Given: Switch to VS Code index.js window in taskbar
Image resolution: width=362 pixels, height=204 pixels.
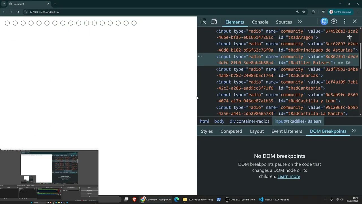Looking at the screenshot, I should click(x=274, y=199).
